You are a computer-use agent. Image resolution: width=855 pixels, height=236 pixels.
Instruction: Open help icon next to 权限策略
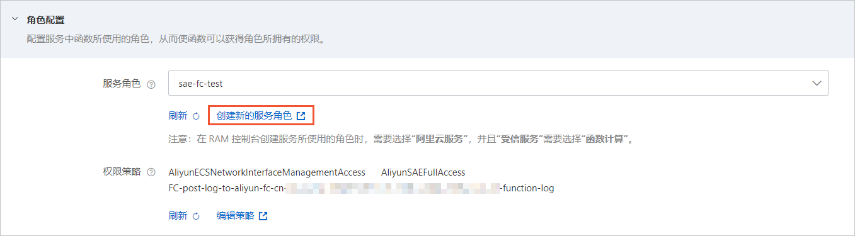point(151,172)
